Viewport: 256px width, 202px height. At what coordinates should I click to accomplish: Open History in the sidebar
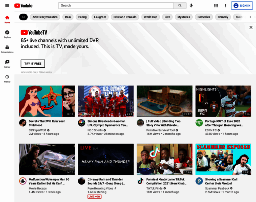point(7,79)
